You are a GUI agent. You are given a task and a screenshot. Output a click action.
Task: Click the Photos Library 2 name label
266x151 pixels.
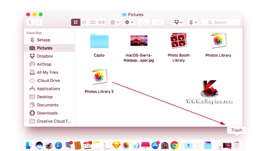click(99, 92)
